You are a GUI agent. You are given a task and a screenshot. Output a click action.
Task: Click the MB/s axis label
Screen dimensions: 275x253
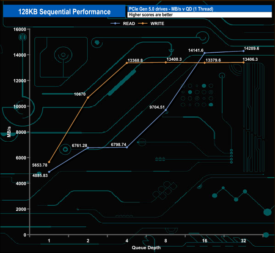tap(9, 132)
